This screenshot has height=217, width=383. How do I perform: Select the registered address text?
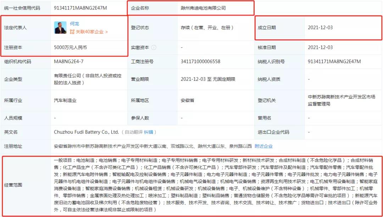[152, 146]
